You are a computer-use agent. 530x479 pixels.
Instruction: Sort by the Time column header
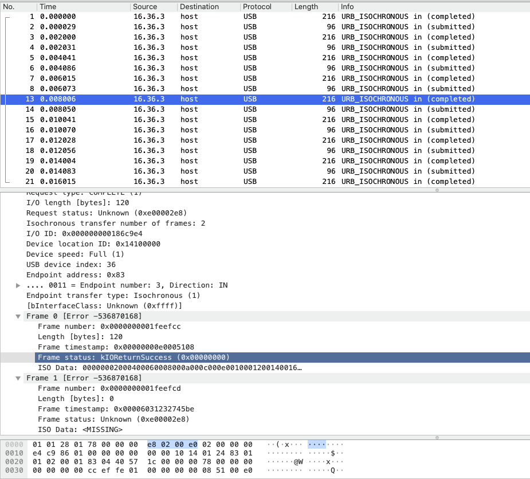[84, 7]
